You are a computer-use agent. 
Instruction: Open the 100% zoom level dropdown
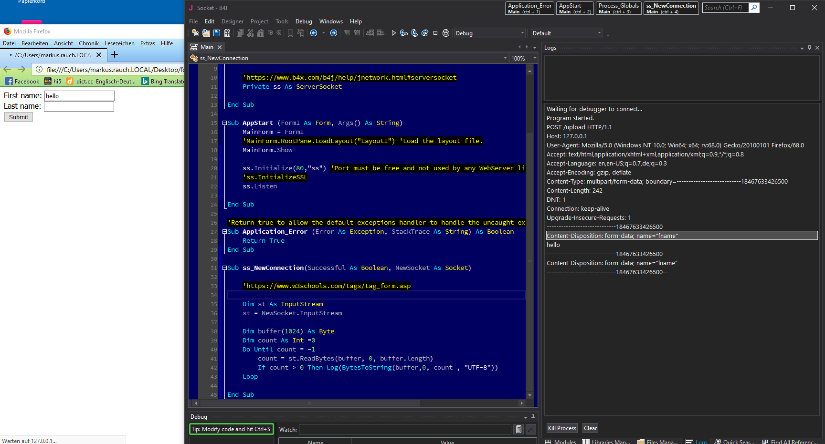535,58
